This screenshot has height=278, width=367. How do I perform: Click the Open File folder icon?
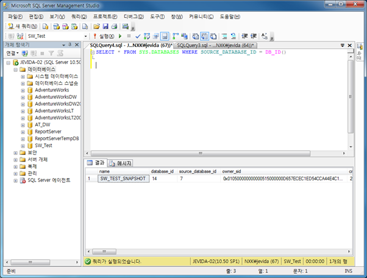click(x=96, y=26)
